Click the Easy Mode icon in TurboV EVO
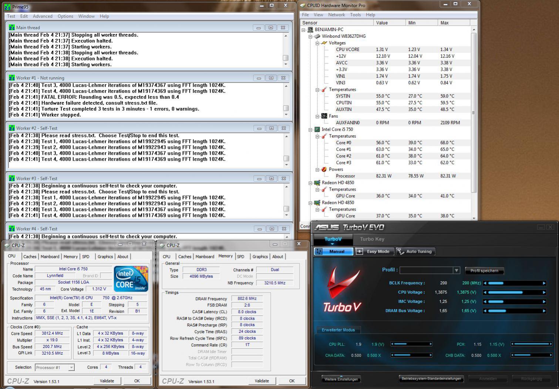 coord(359,251)
